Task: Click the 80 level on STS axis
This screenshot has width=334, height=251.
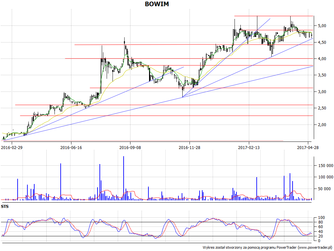Action: click(320, 222)
